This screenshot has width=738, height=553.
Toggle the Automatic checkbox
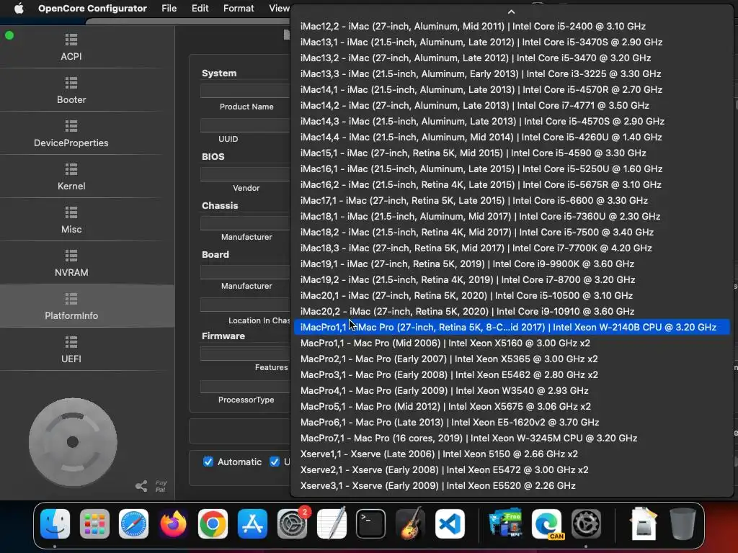(x=208, y=462)
